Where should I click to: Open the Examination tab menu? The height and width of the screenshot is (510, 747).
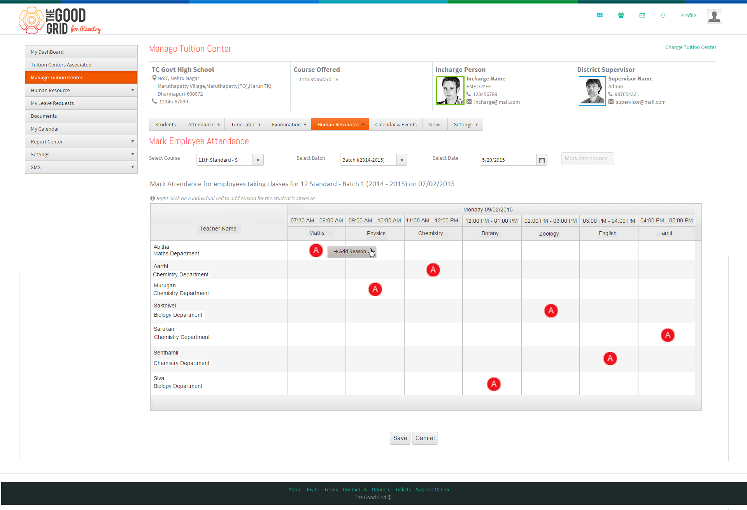289,124
